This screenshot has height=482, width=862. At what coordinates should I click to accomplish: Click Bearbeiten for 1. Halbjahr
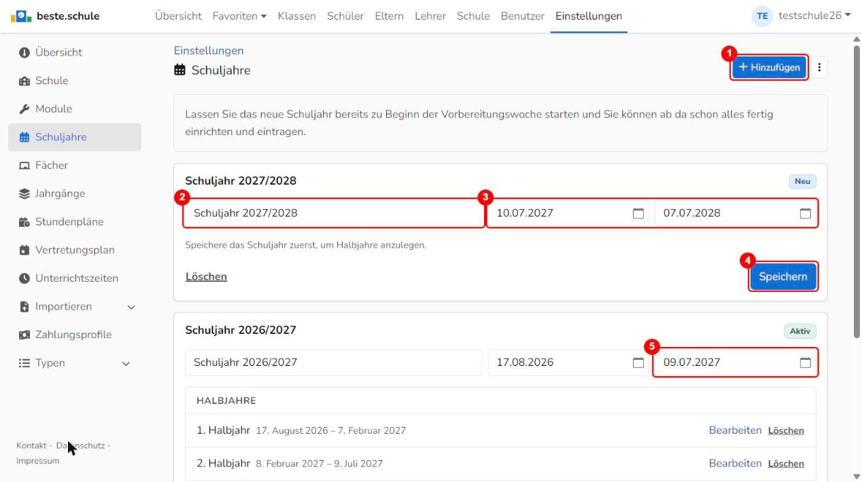(x=736, y=430)
